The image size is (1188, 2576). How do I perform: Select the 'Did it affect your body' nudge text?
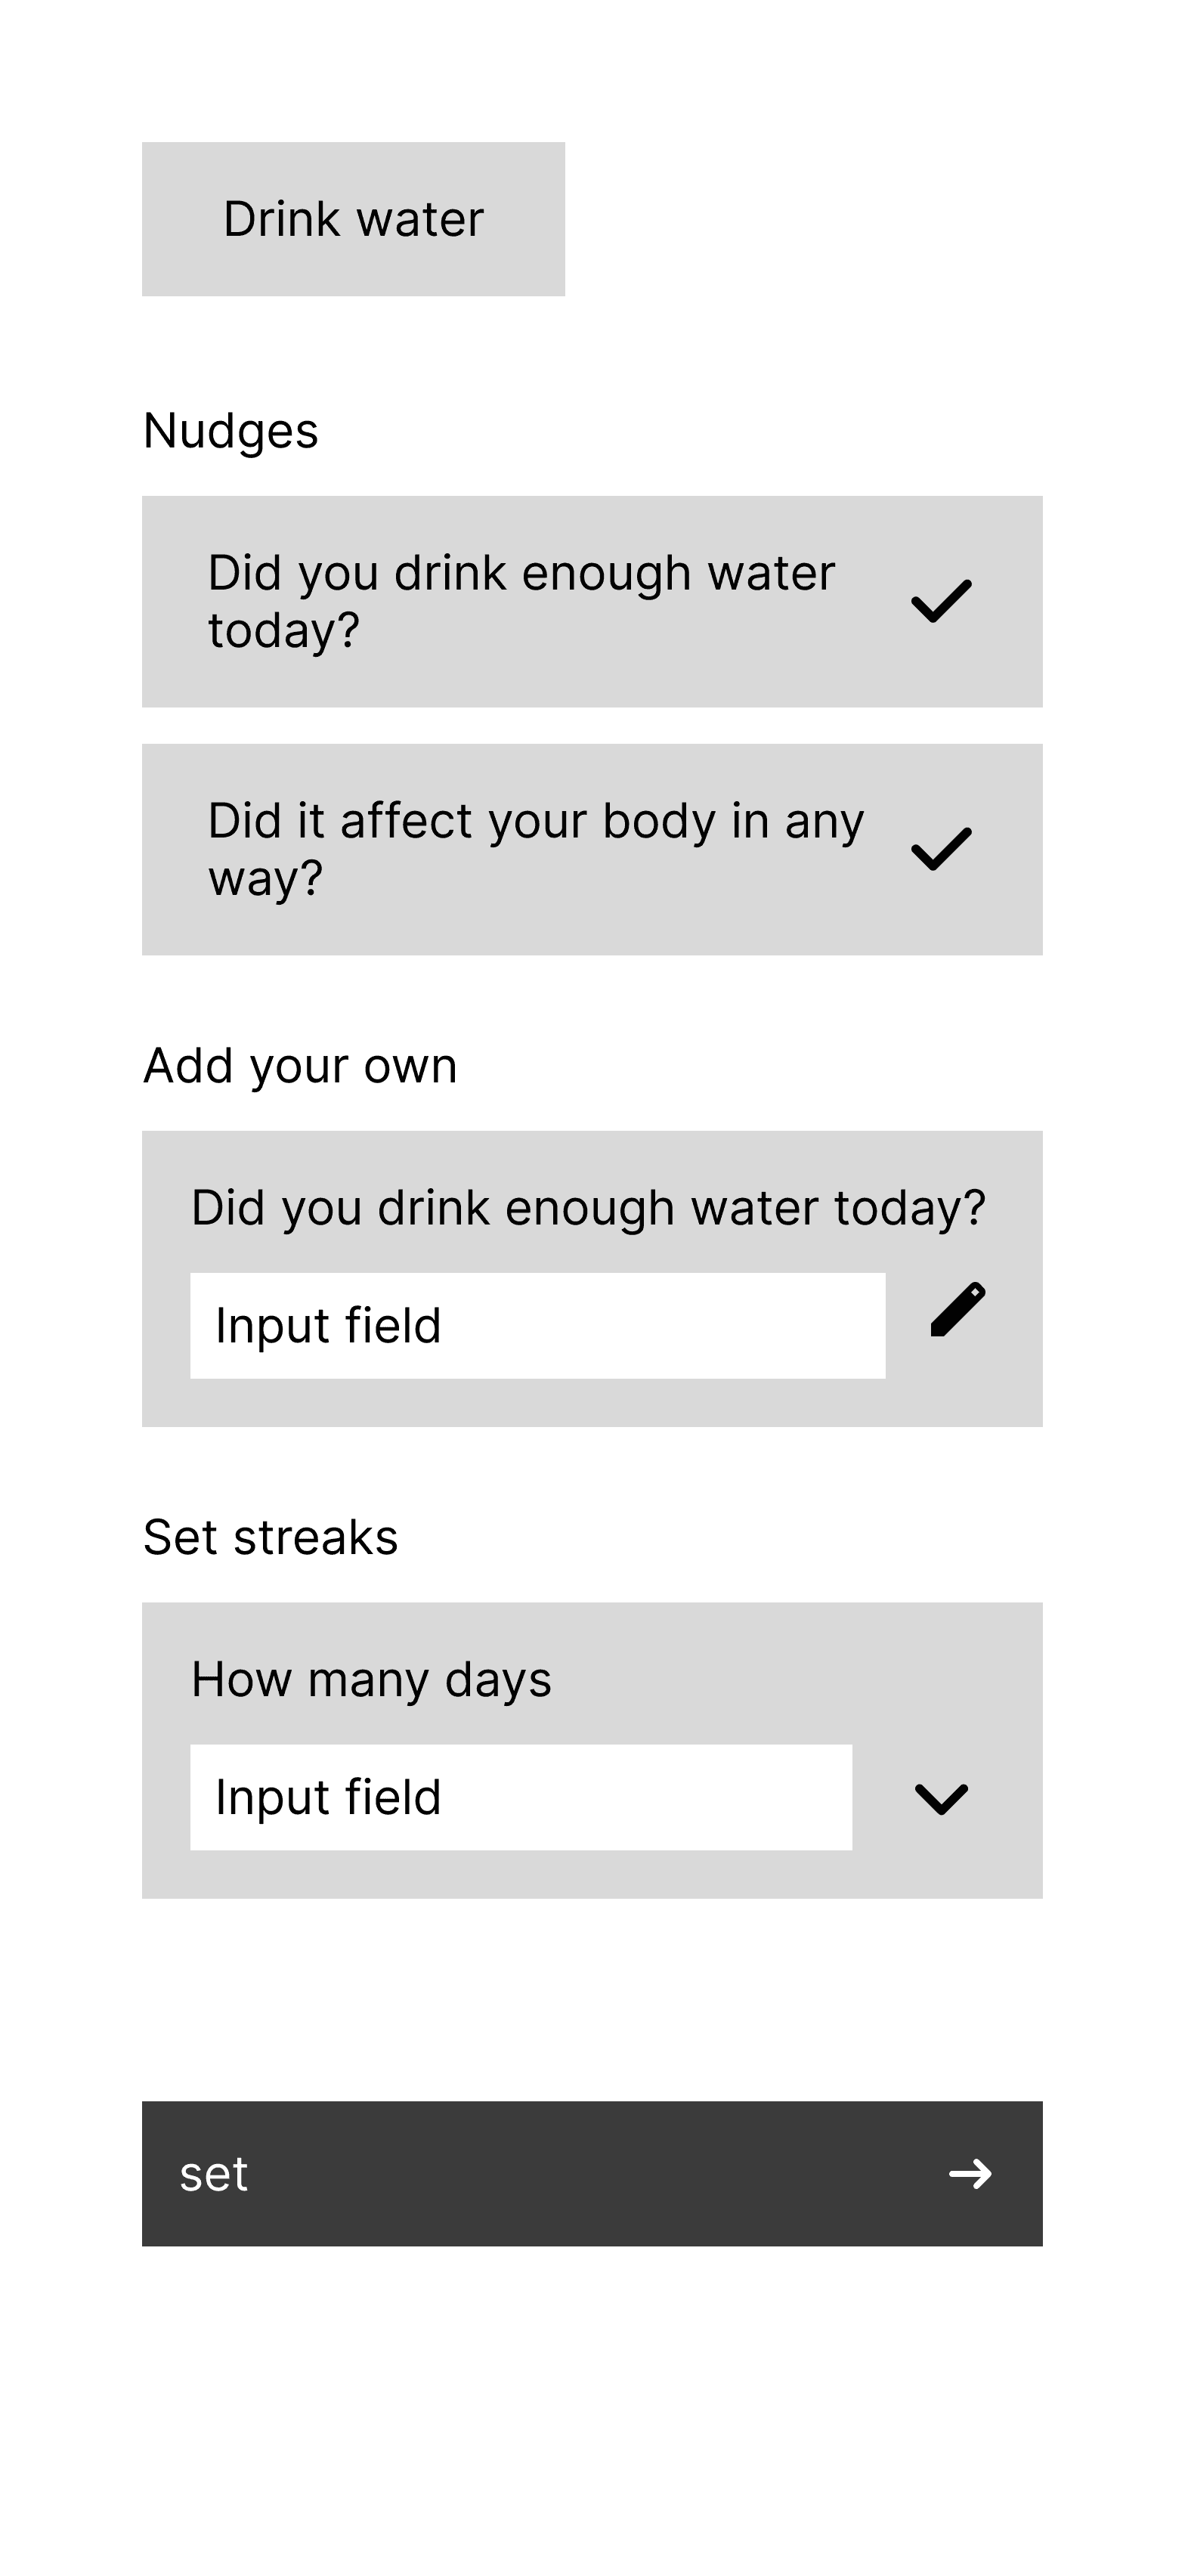point(536,849)
